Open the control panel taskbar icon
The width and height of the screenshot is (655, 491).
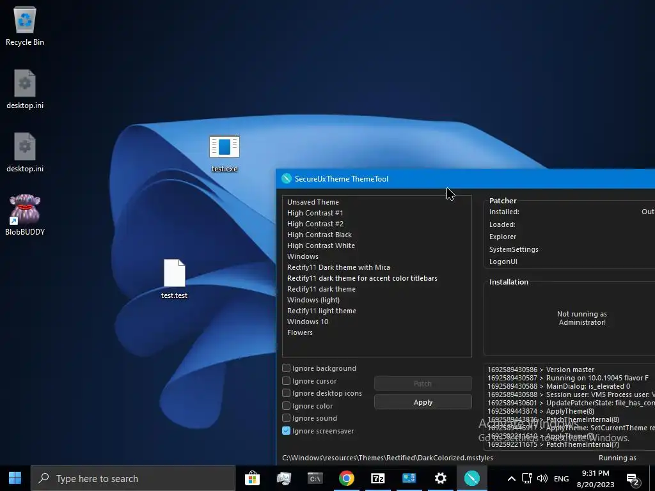pos(409,478)
